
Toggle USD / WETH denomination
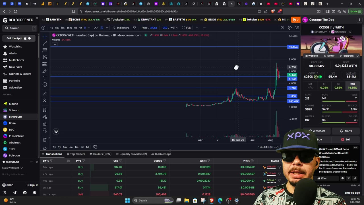pos(170,28)
